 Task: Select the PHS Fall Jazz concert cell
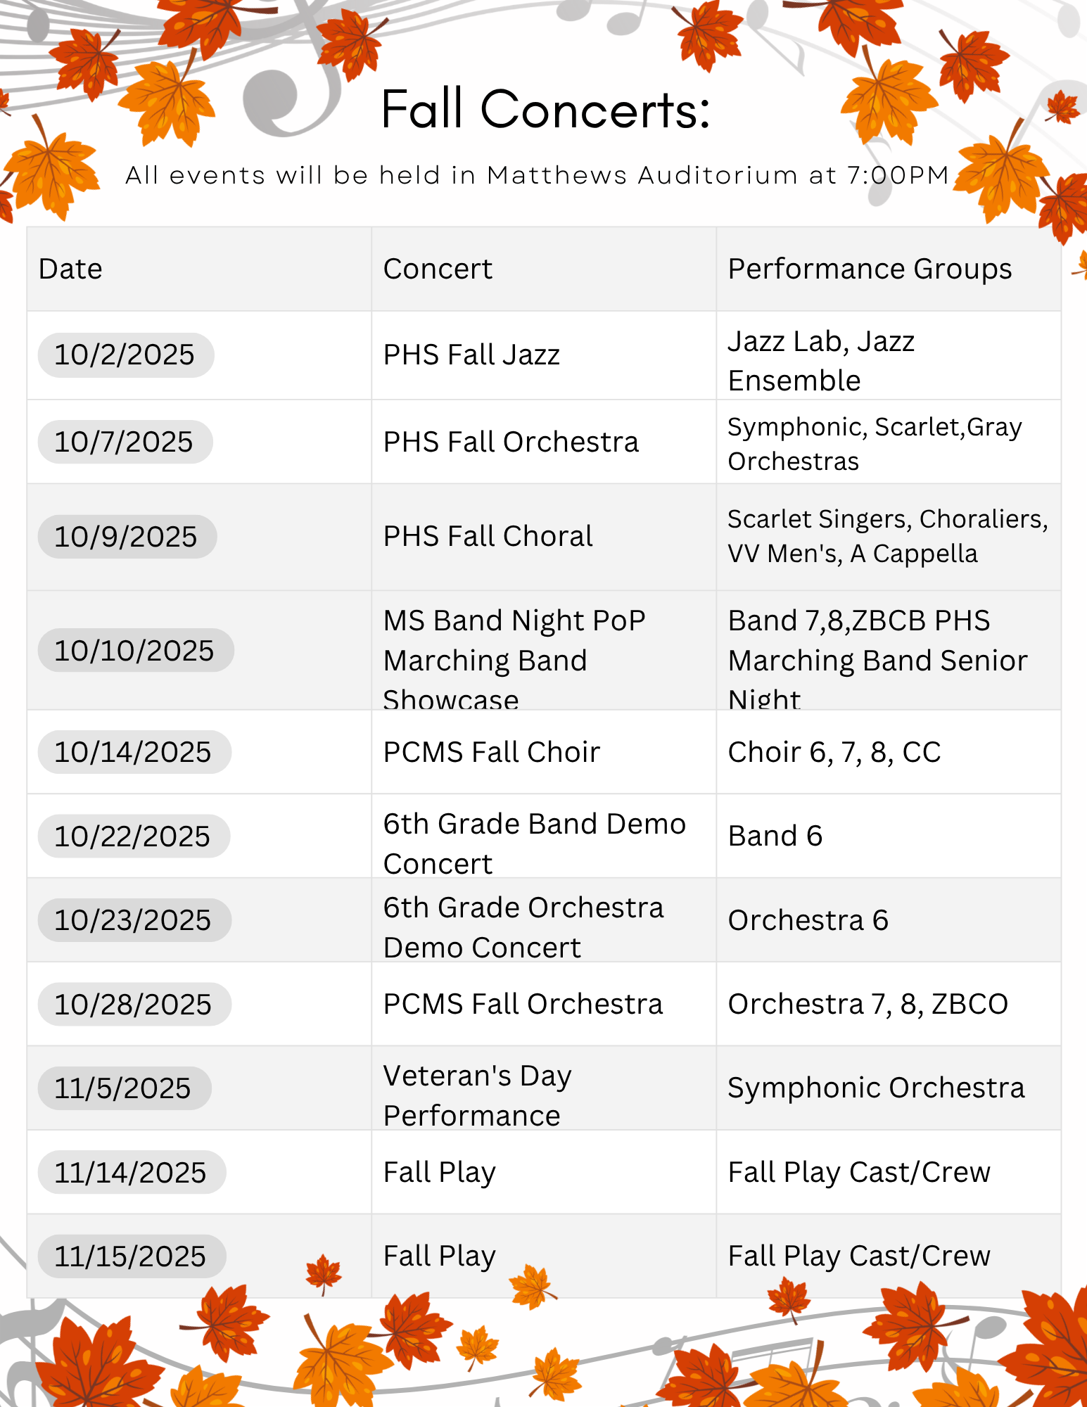tap(471, 355)
